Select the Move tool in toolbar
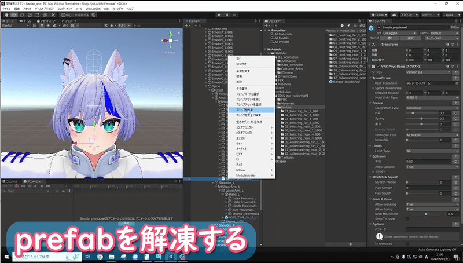 pyautogui.click(x=14, y=15)
